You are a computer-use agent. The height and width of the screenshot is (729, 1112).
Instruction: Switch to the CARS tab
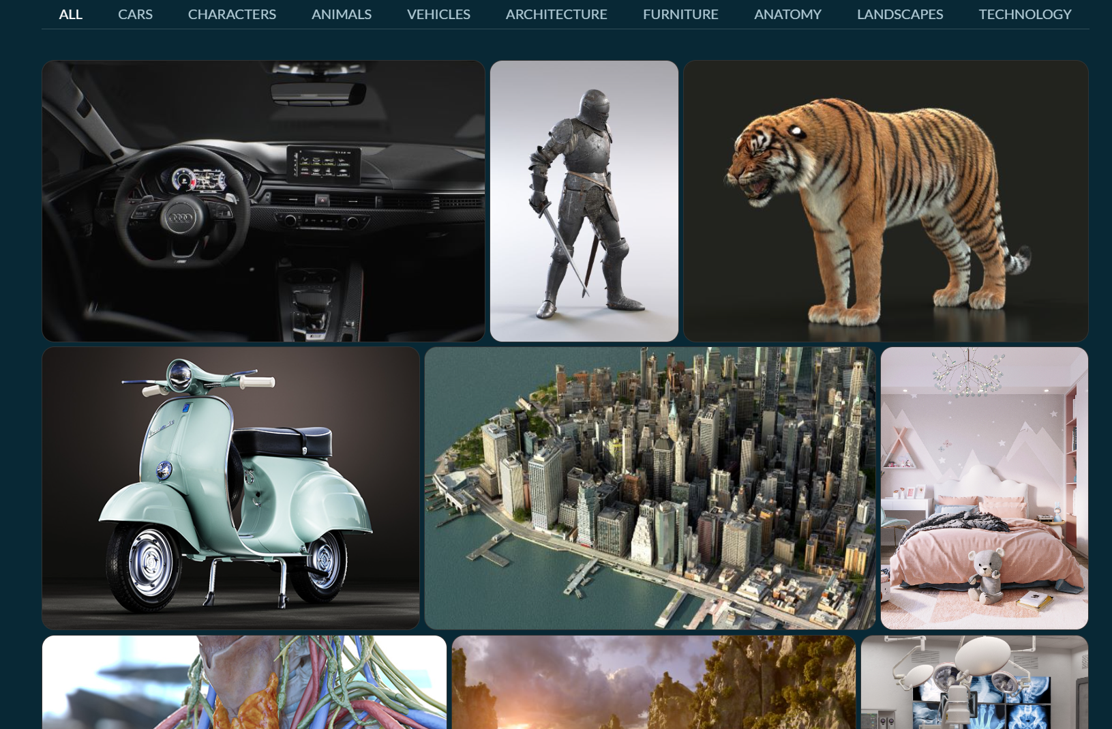[135, 14]
